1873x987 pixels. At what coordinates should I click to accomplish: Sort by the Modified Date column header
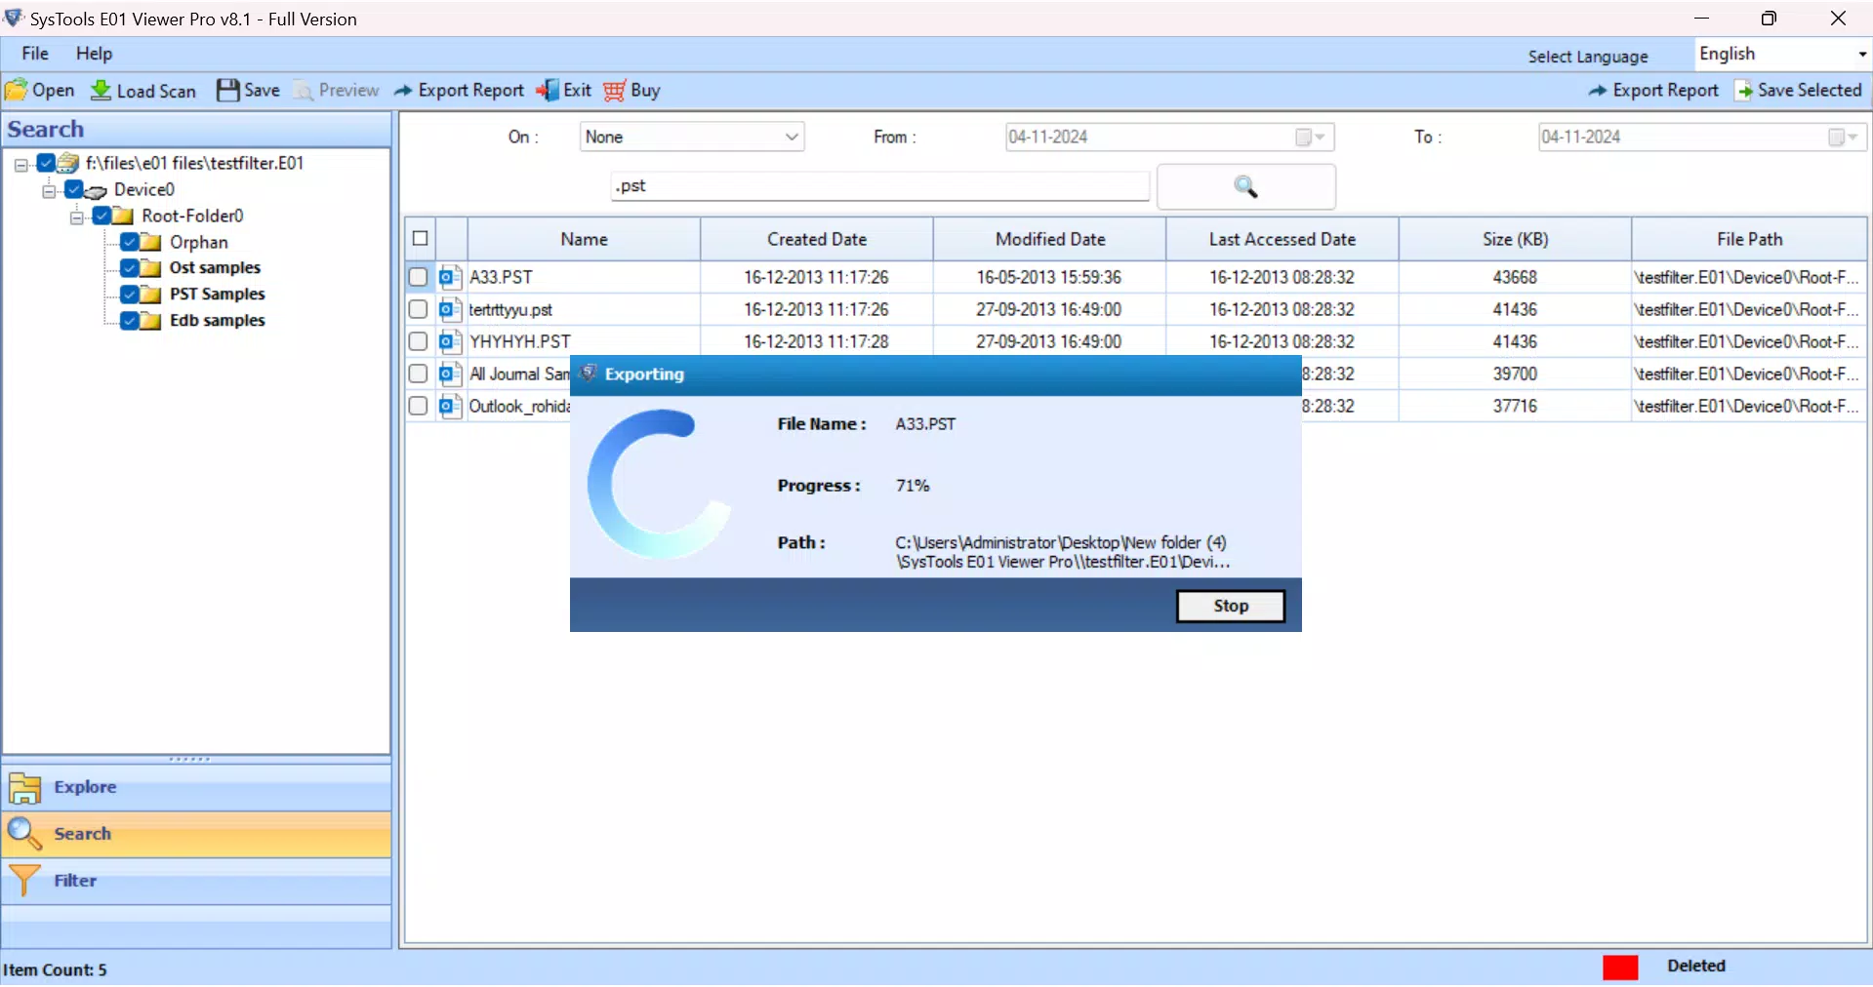(1050, 239)
